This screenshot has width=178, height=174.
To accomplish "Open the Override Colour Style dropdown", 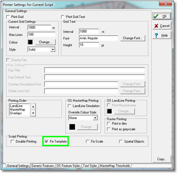I will pyautogui.click(x=95, y=118).
